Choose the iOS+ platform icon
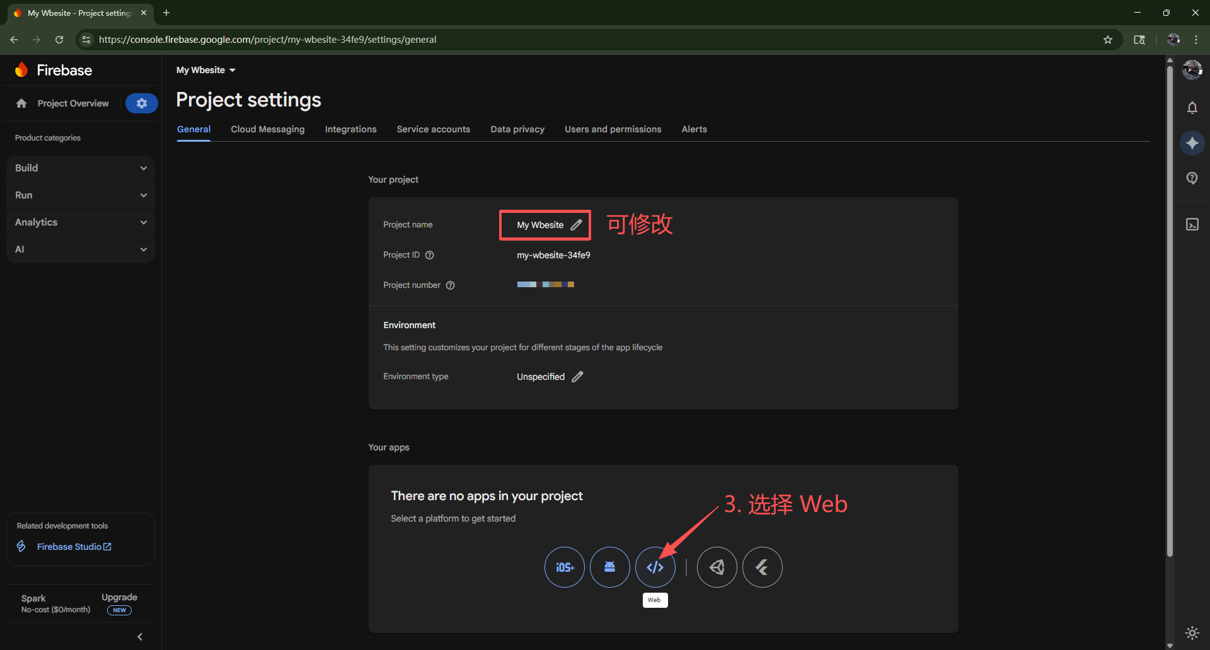1210x650 pixels. tap(564, 567)
